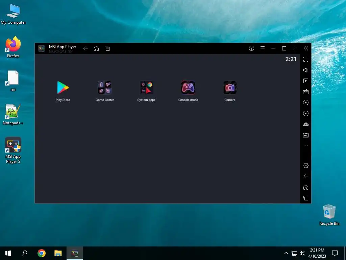This screenshot has width=346, height=260.
Task: Open the memory trim icon in sidebar
Action: point(305,124)
